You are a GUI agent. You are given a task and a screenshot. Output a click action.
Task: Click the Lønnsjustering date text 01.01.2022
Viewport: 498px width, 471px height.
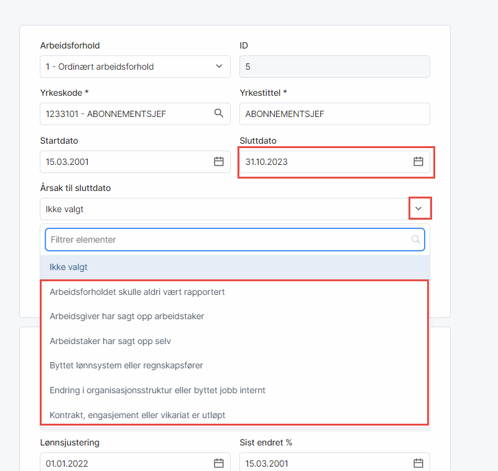tap(67, 463)
